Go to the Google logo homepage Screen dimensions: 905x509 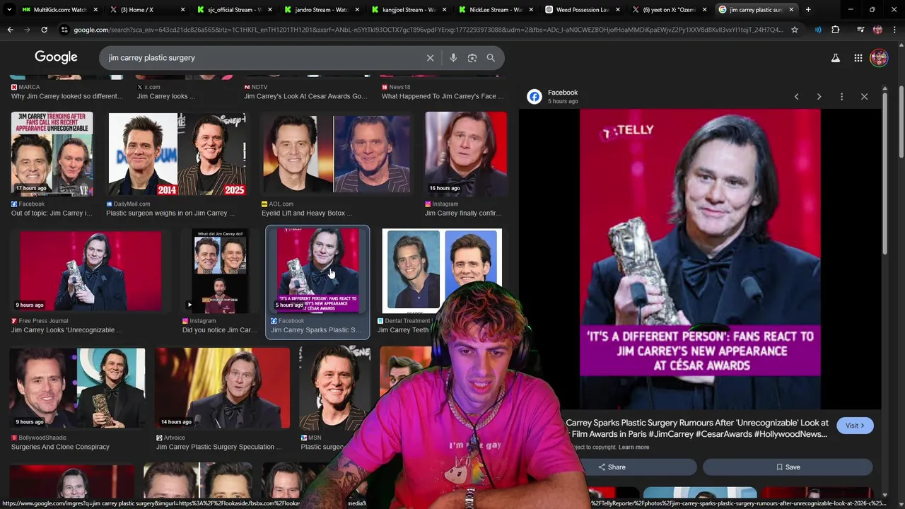56,57
